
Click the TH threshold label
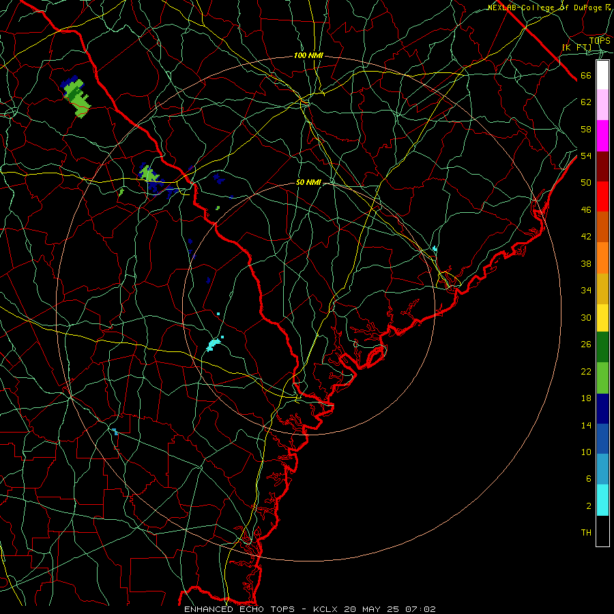pyautogui.click(x=586, y=533)
